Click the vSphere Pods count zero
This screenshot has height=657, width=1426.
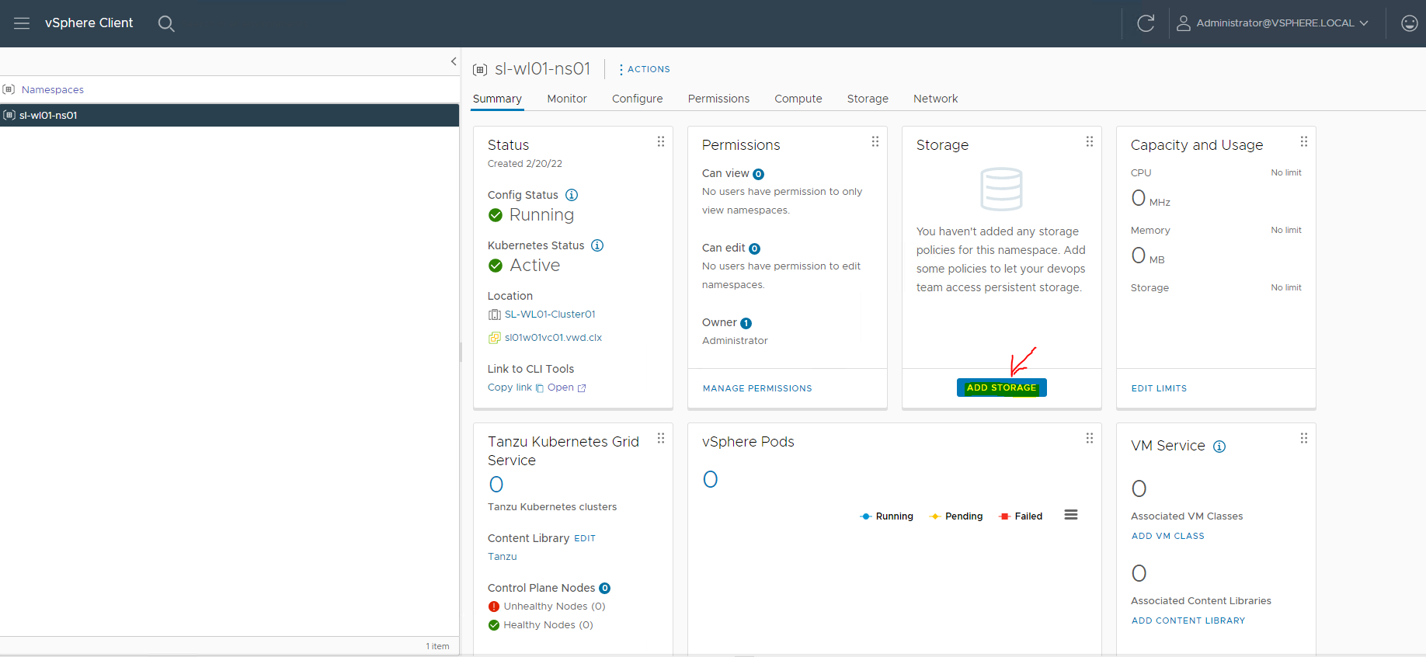pos(711,479)
